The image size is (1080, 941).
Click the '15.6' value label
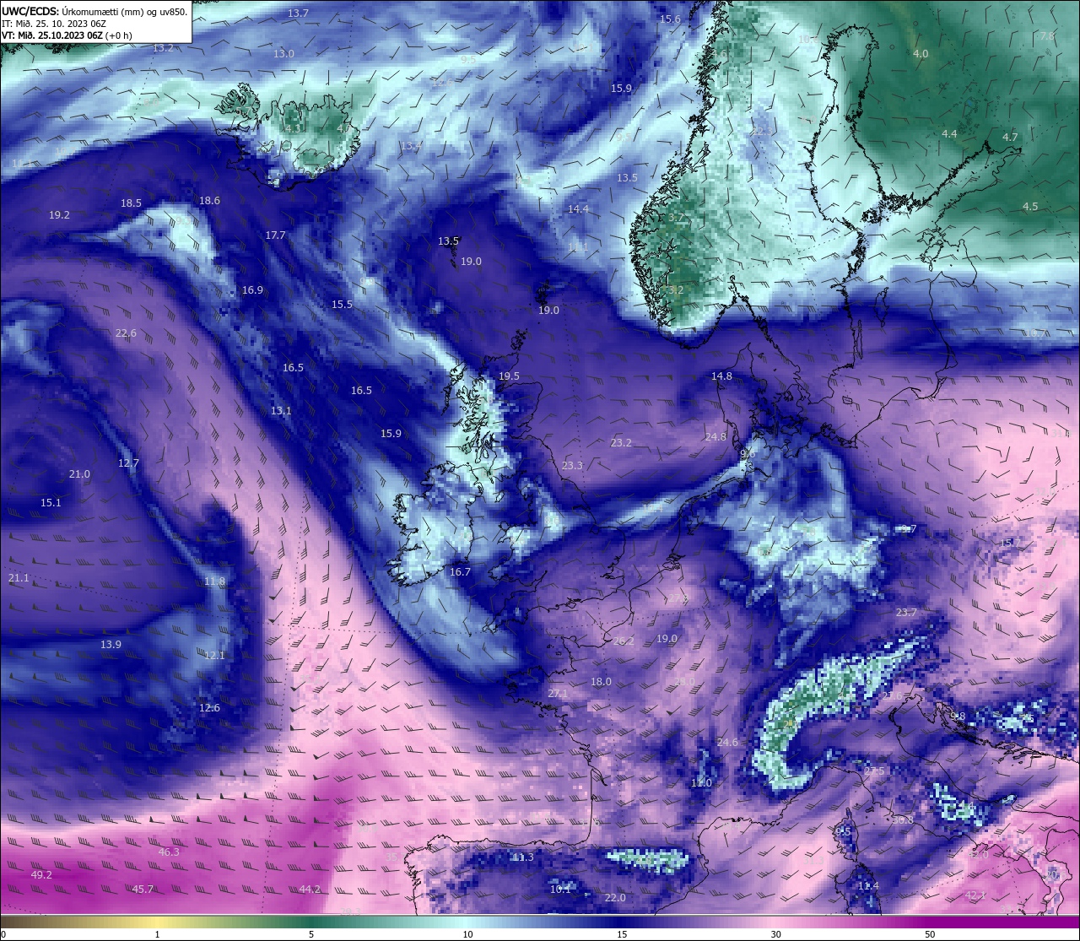670,19
